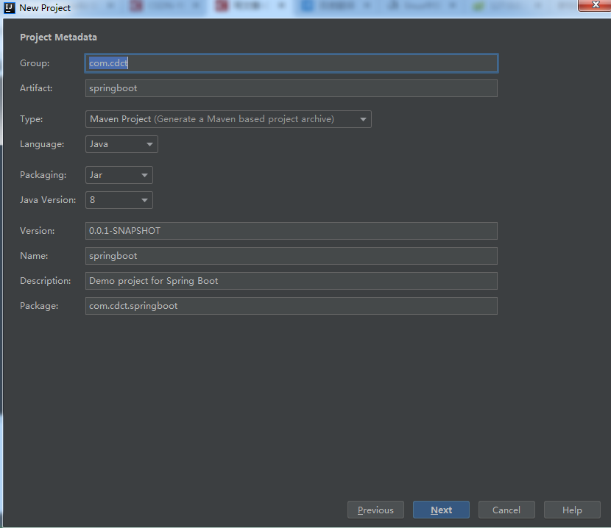The height and width of the screenshot is (528, 611).
Task: Click the Version field with 0.0.1-SNAPSHOT
Action: click(291, 231)
